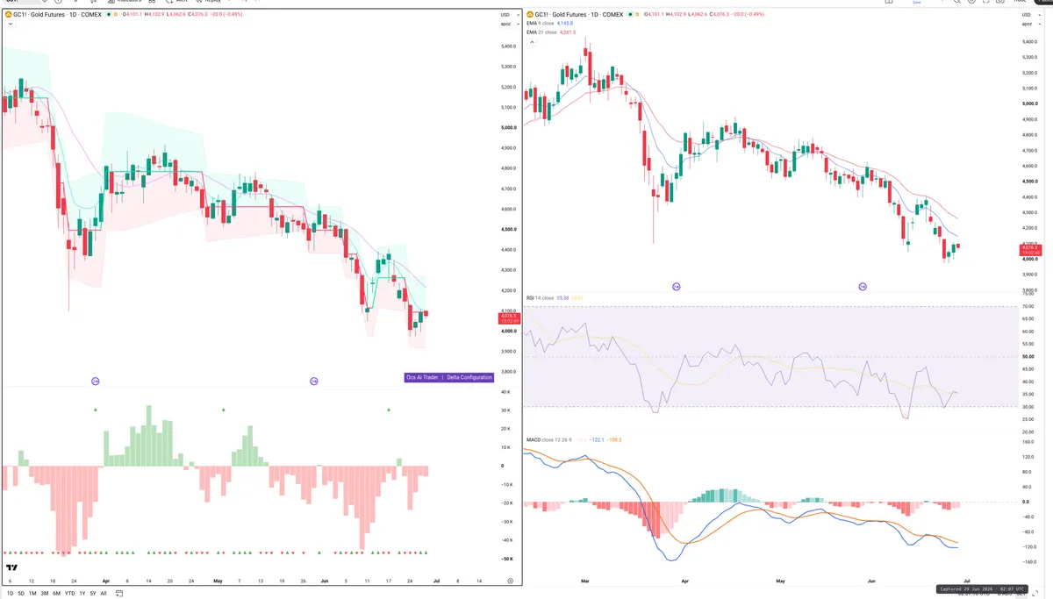
Task: Select the All time range
Action: 104,594
